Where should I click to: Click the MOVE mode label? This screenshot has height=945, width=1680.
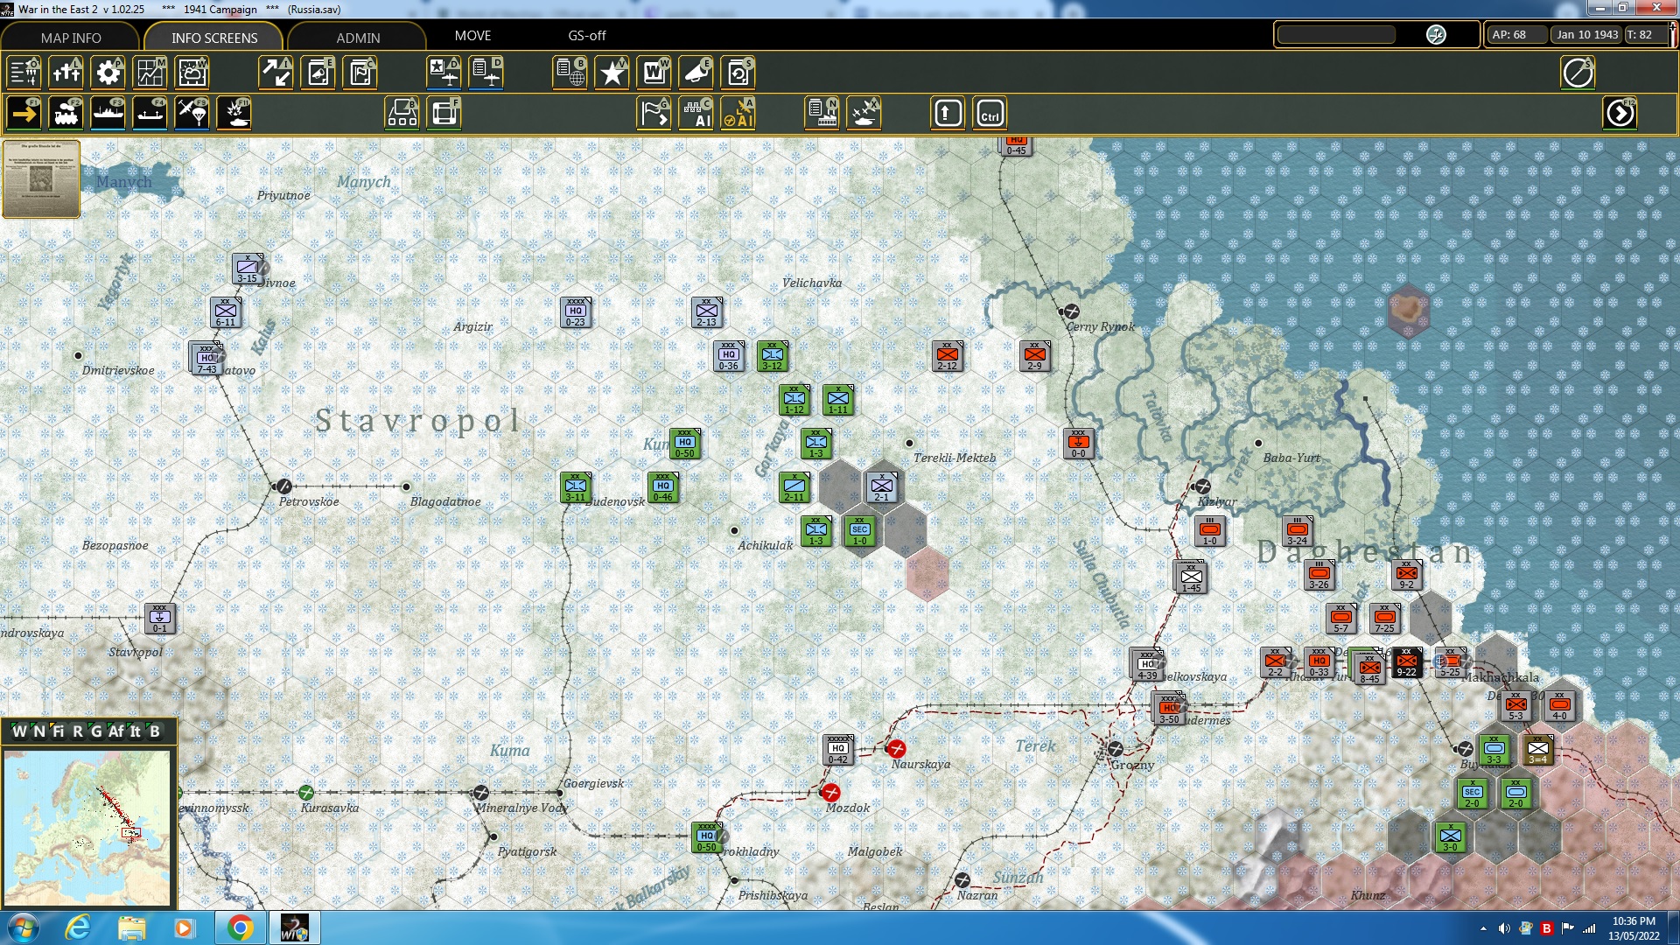point(472,36)
